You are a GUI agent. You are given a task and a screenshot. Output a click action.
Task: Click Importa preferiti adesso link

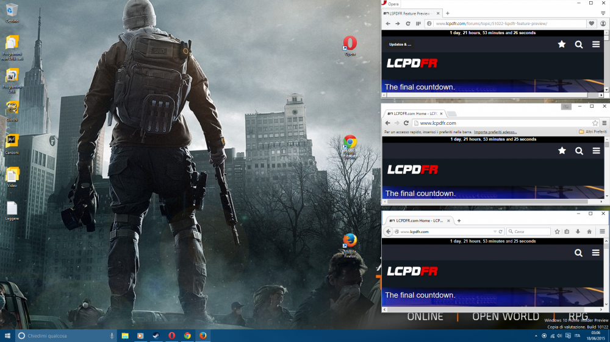[495, 132]
